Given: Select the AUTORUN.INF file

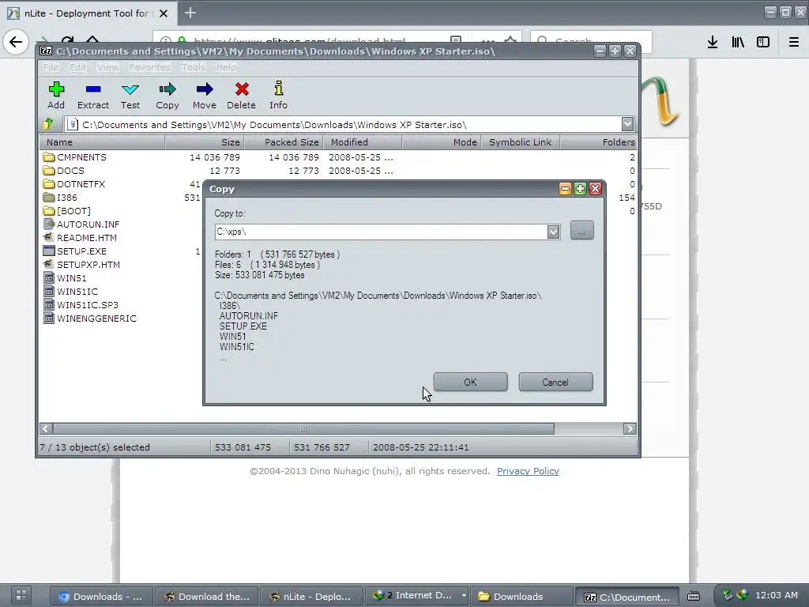Looking at the screenshot, I should 81,224.
